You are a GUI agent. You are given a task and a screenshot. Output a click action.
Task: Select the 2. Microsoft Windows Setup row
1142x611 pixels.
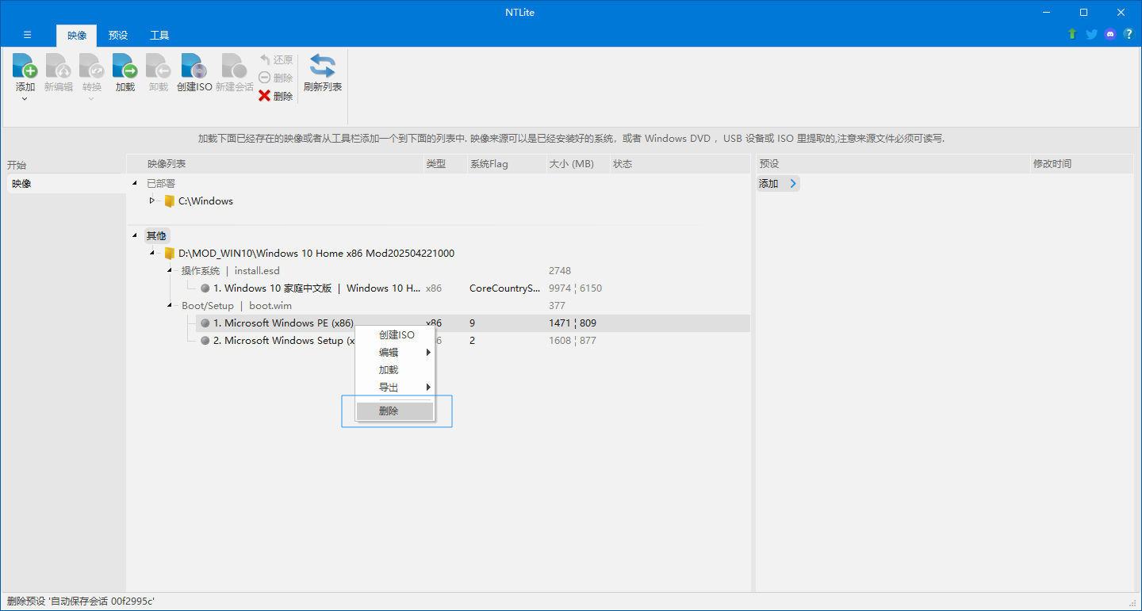473,341
